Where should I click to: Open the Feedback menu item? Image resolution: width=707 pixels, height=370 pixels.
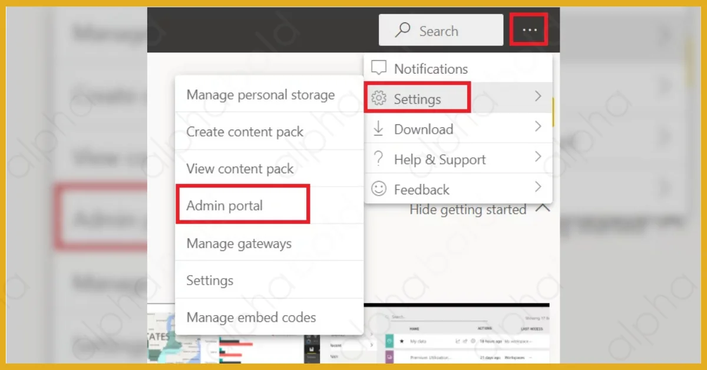tap(458, 189)
